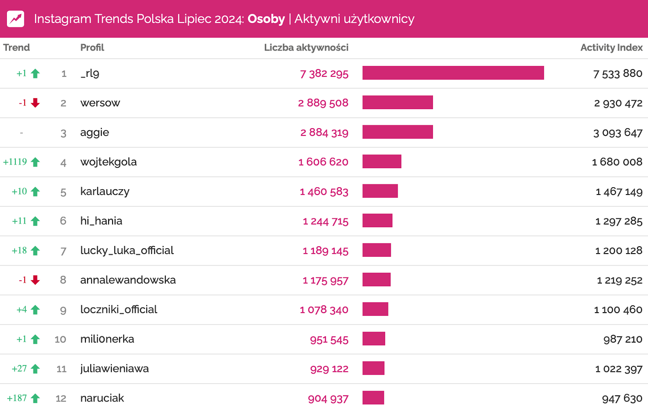Open the aggie profile name
The width and height of the screenshot is (648, 410).
point(95,133)
